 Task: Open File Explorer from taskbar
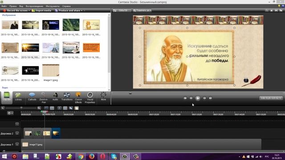click(25, 156)
